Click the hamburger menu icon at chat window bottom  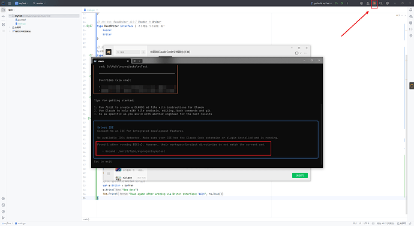point(109,173)
